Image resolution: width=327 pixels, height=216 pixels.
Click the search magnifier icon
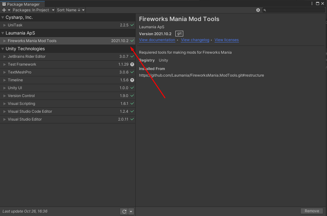click(264, 10)
